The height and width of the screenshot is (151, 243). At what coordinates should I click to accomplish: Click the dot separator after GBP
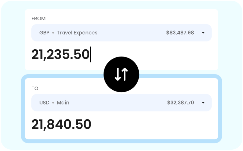point(53,33)
